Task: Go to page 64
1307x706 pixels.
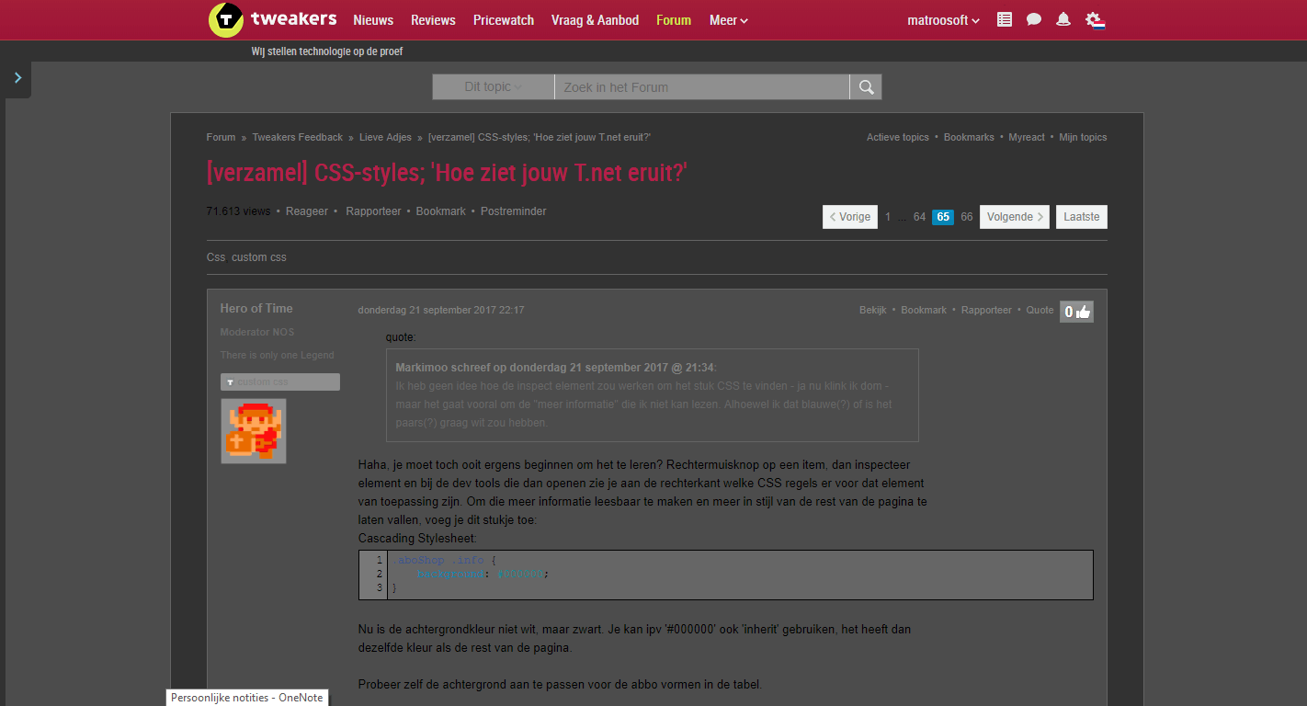Action: coord(919,217)
